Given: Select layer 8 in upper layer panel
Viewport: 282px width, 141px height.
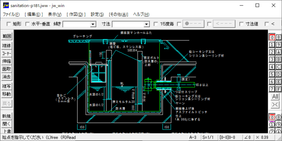Looking at the screenshot, I should point(279,37).
